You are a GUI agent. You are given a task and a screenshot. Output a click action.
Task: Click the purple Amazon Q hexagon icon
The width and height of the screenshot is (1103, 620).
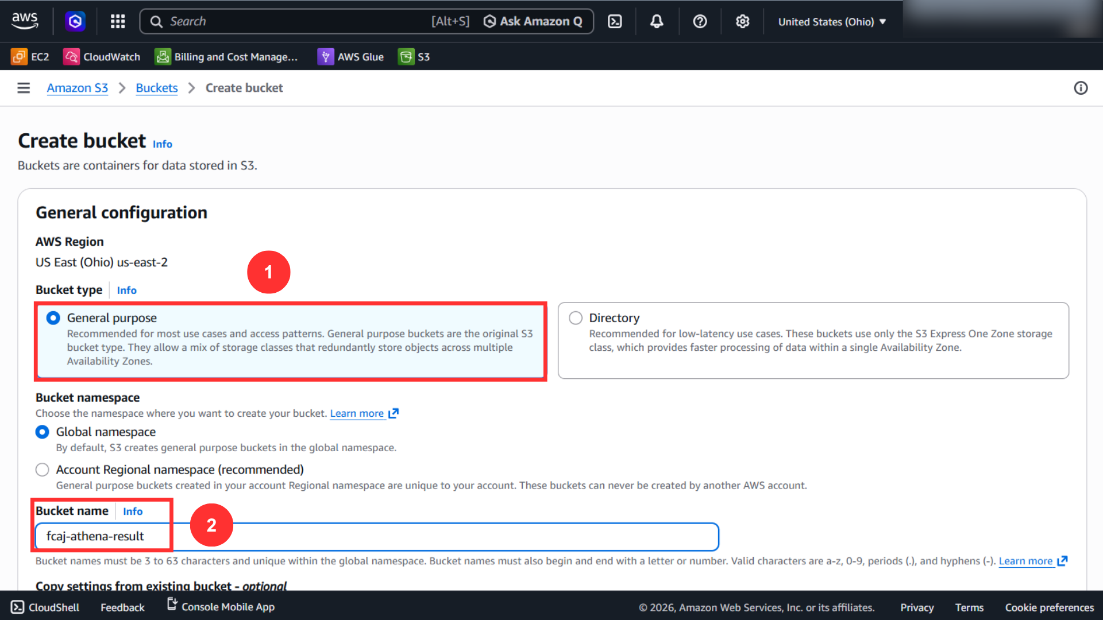tap(75, 21)
